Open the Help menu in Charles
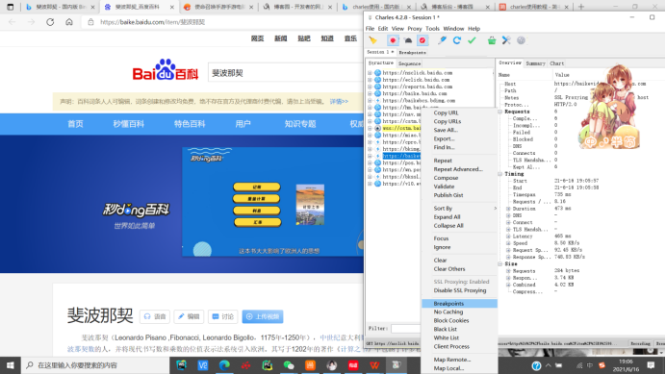The width and height of the screenshot is (666, 374). point(474,29)
